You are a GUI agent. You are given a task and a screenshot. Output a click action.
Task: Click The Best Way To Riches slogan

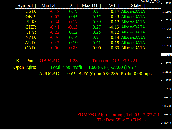tap(122, 120)
